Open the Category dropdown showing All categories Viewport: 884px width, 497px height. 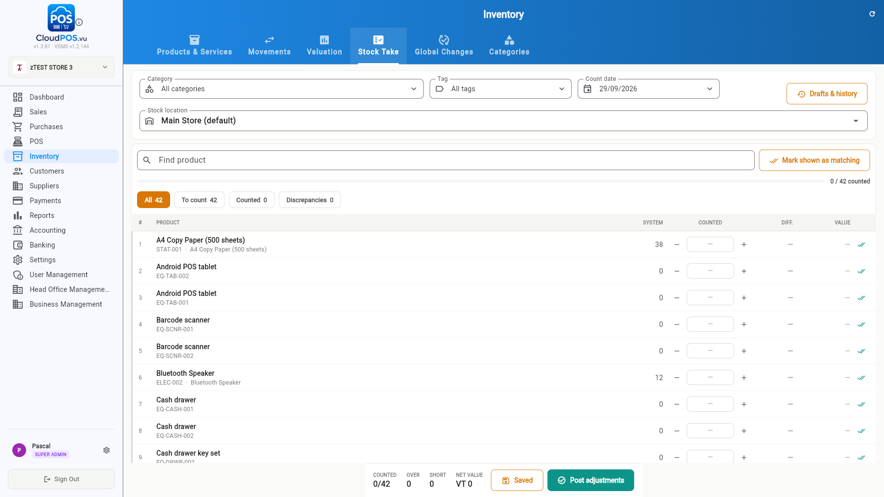point(282,89)
